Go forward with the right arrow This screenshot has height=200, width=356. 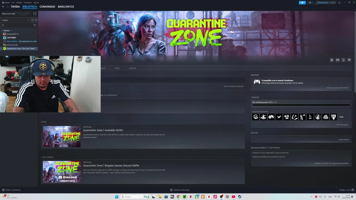click(8, 7)
